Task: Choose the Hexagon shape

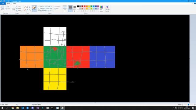Action: (45, 9)
